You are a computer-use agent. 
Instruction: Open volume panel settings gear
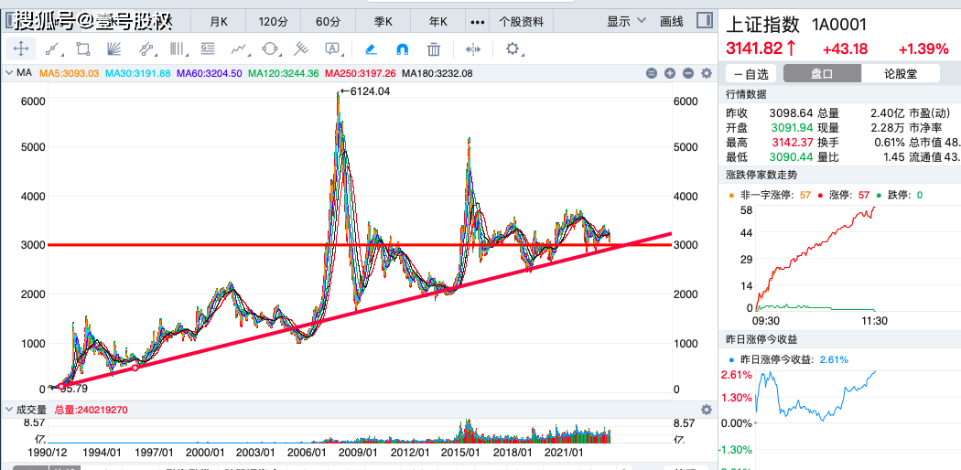(x=706, y=410)
